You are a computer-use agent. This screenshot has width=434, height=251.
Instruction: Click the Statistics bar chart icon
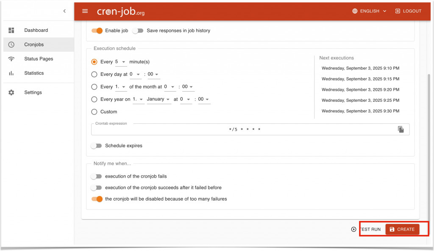[x=11, y=73]
